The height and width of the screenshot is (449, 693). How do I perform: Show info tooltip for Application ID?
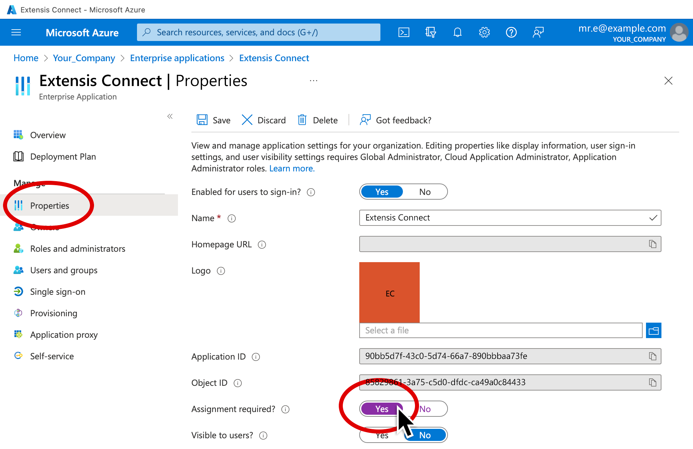point(256,357)
